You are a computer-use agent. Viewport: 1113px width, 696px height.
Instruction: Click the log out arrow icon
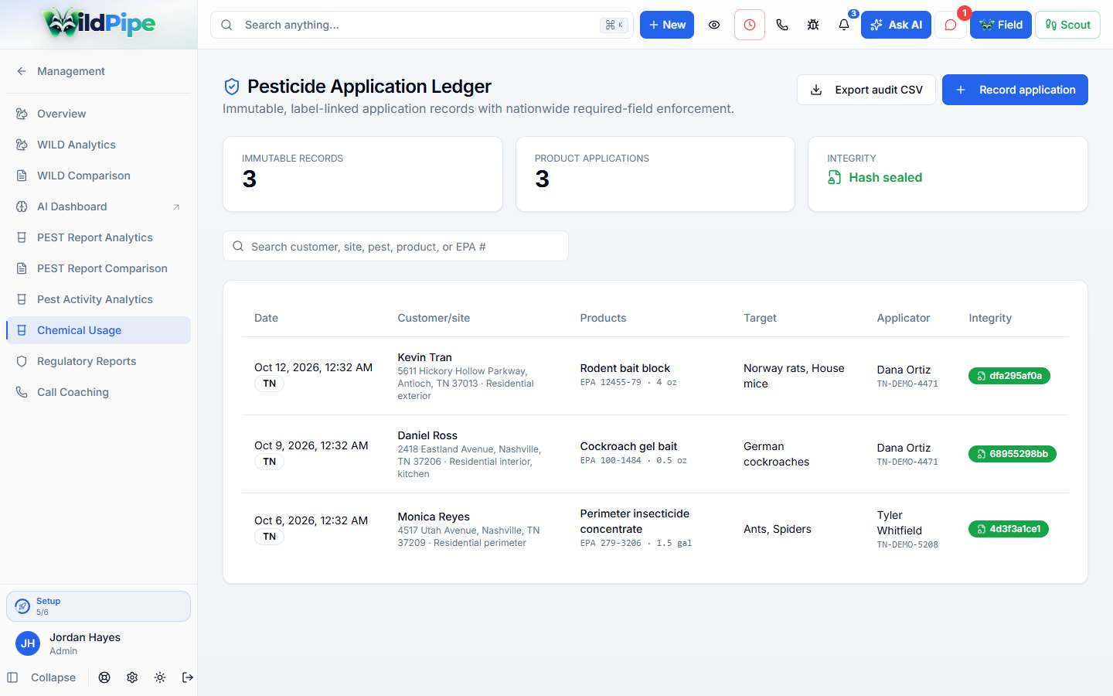tap(188, 677)
